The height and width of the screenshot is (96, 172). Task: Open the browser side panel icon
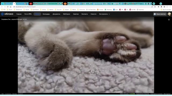(164, 7)
